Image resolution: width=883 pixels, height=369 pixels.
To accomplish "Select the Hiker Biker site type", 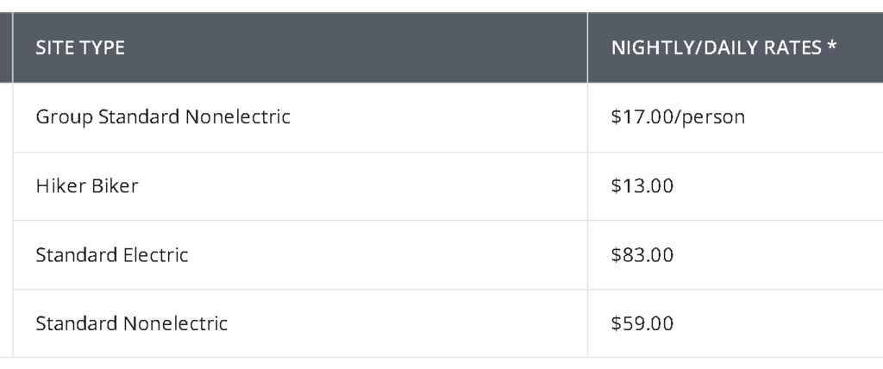I will [87, 186].
